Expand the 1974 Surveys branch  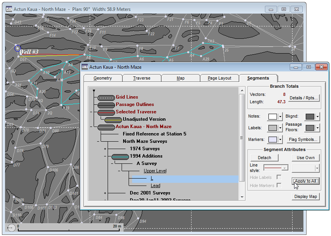[105, 149]
